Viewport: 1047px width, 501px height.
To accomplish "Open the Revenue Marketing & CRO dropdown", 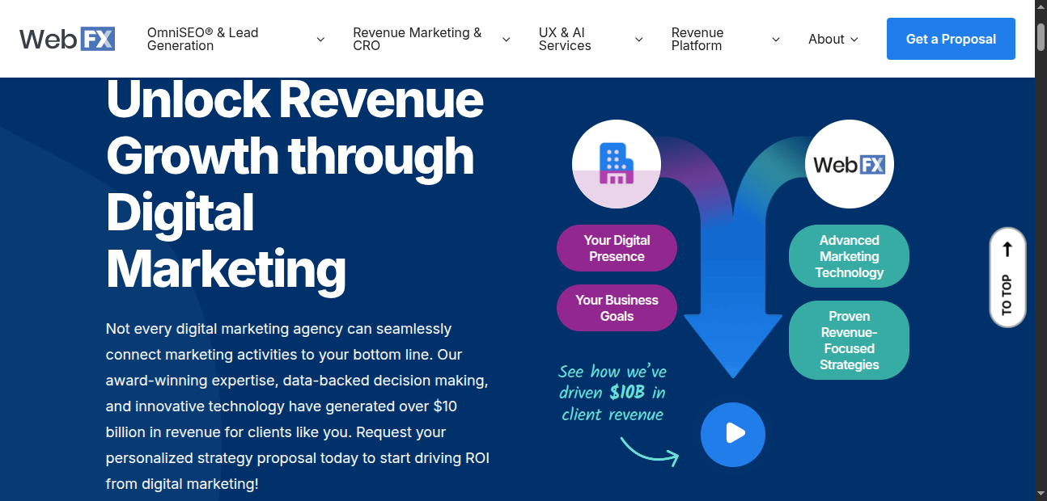I will (417, 38).
